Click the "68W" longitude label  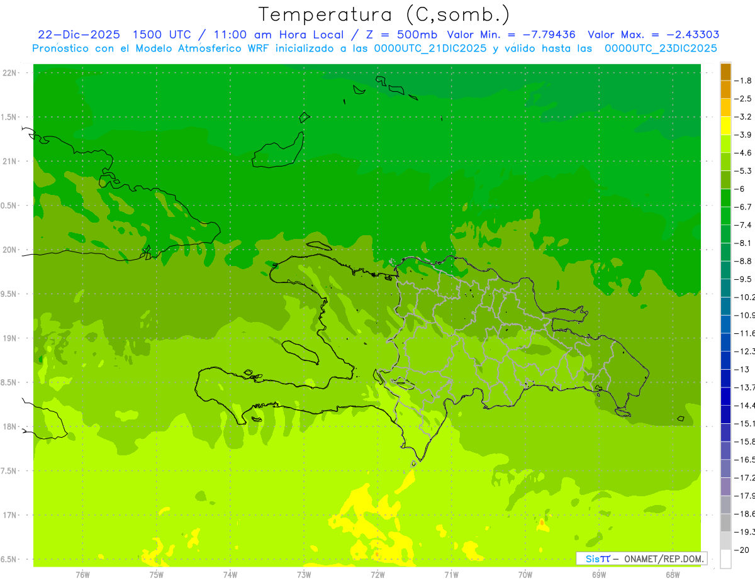coord(673,575)
